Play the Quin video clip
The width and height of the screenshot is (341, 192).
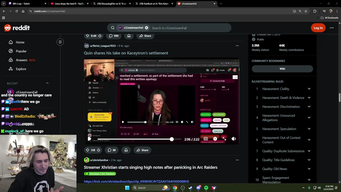[x=90, y=139]
